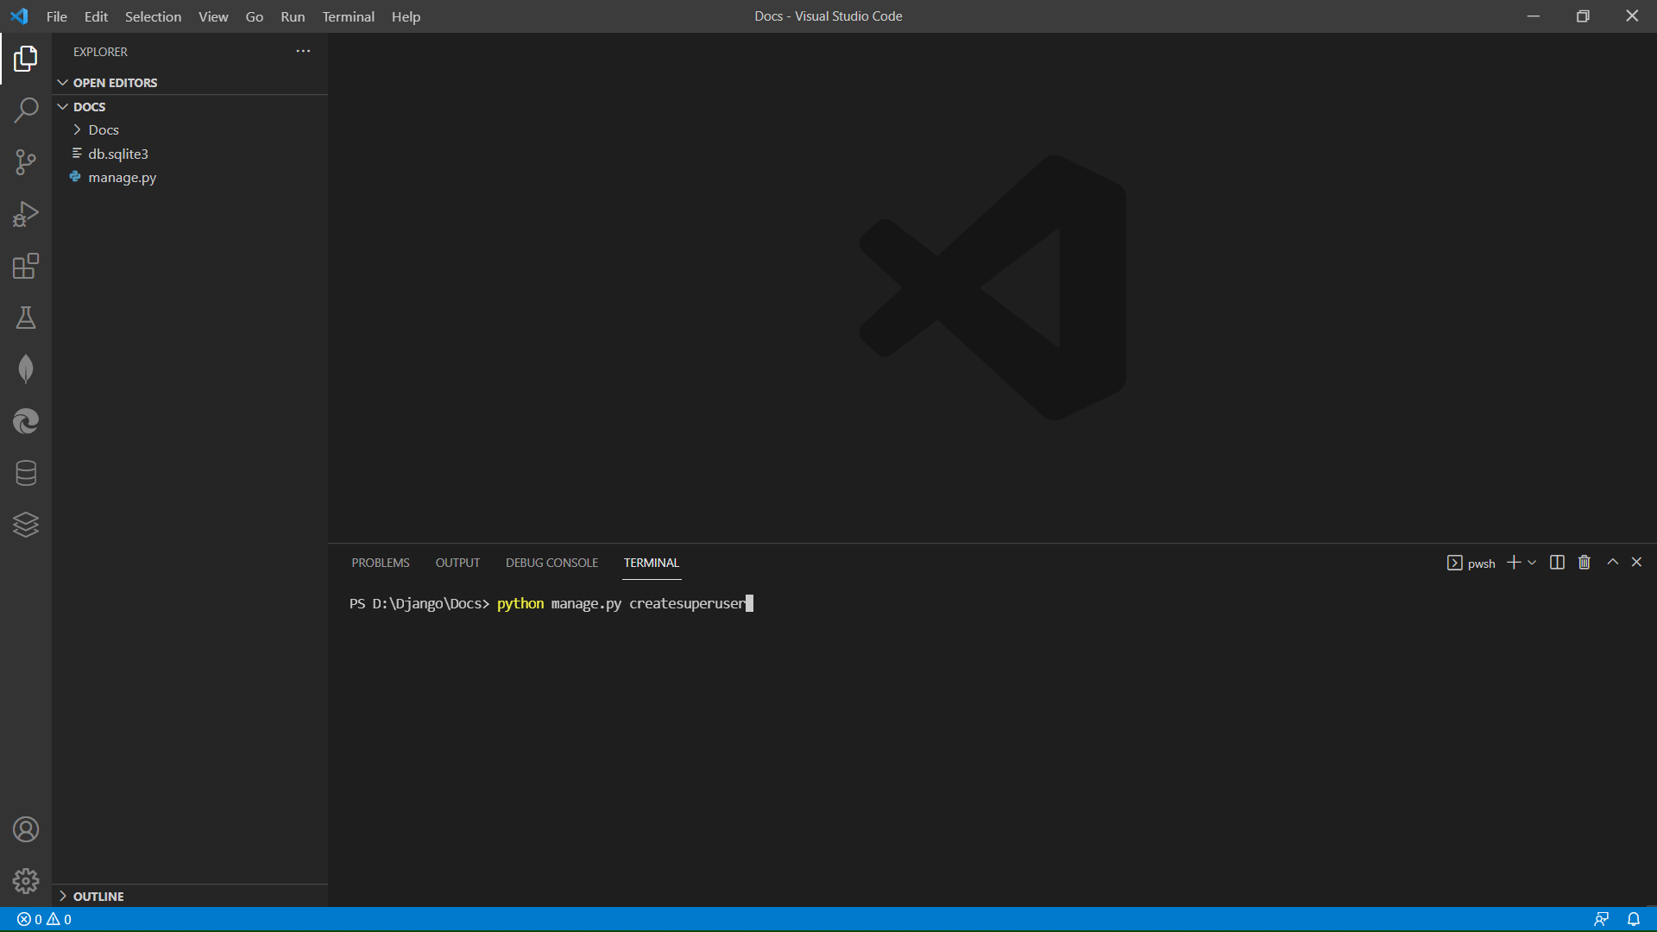Open Manage gear settings menu

point(26,880)
